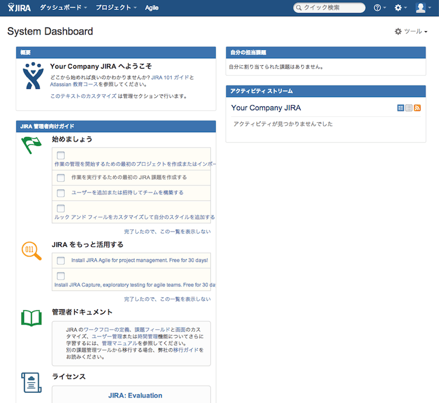Open Install JIRA Agile for project management link

[x=139, y=260]
